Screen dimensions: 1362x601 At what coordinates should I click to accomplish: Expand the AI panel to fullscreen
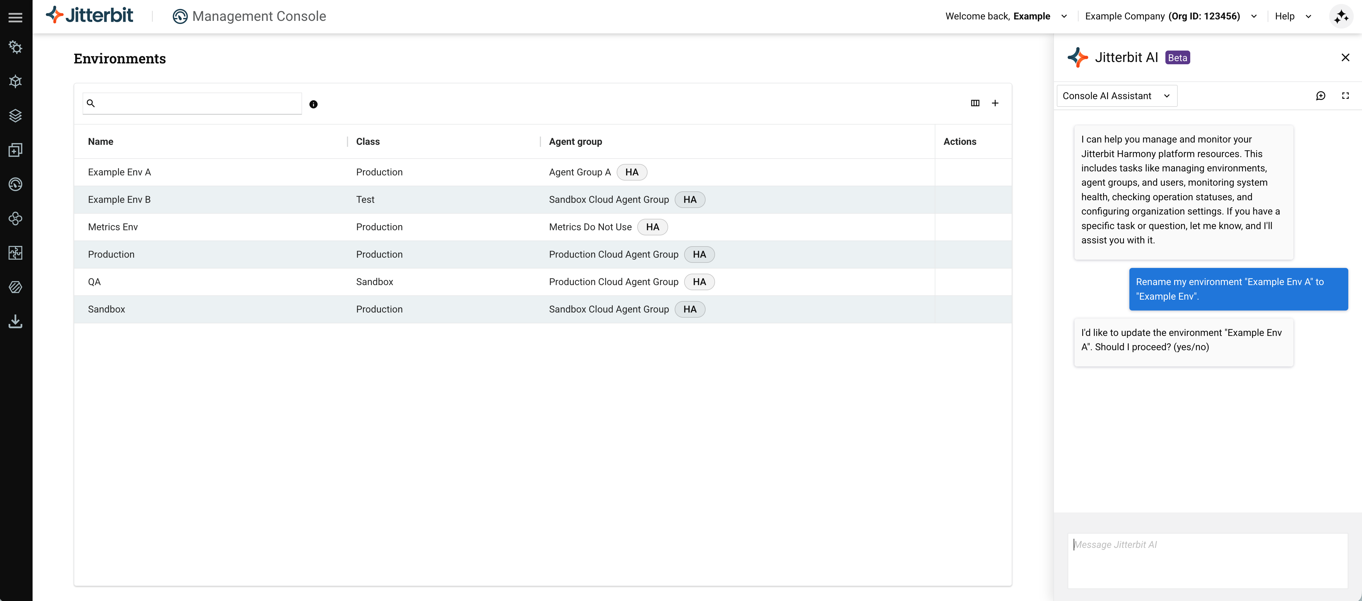click(1345, 96)
